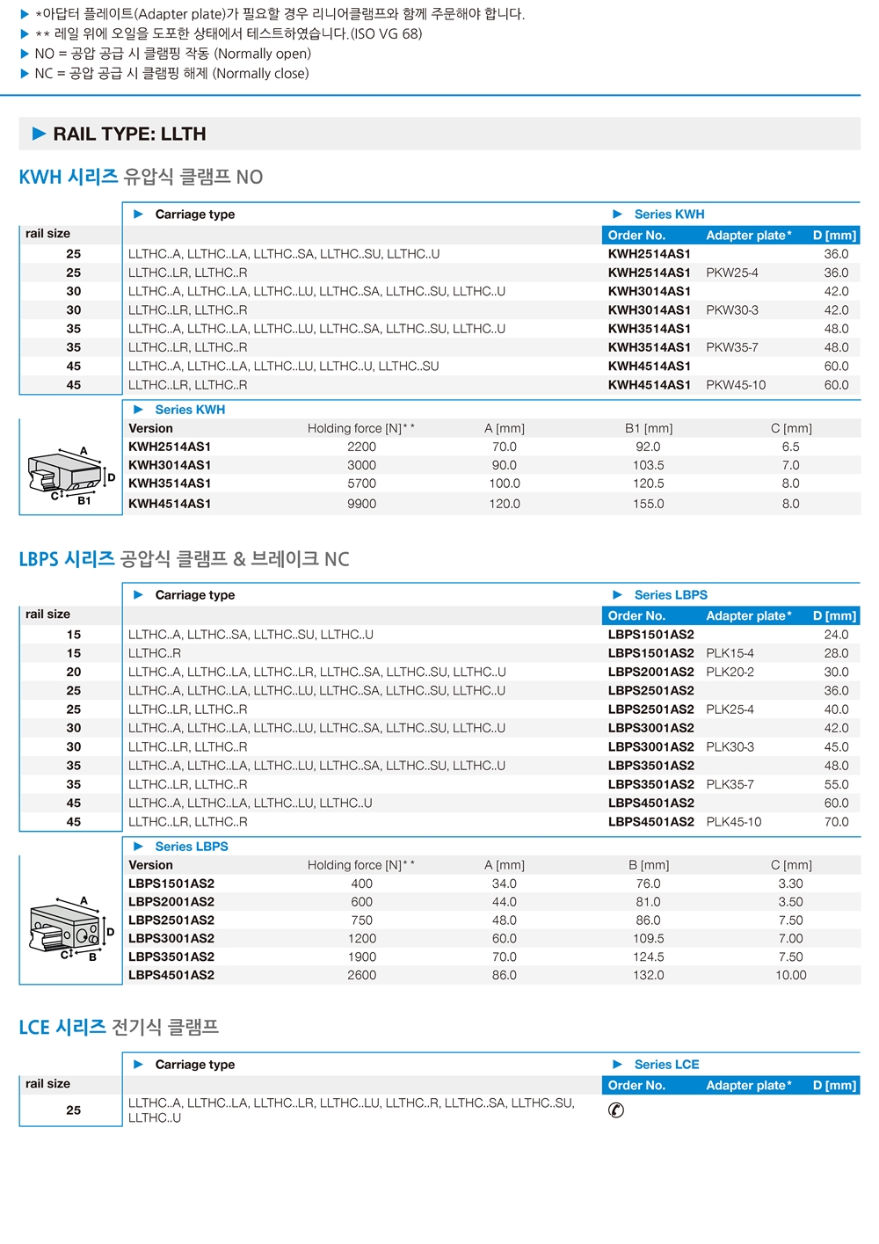Image resolution: width=879 pixels, height=1244 pixels.
Task: Select adapter plate PLK15-4
Action: (730, 653)
